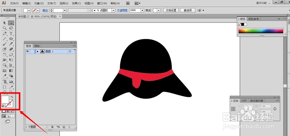Image resolution: width=290 pixels, height=136 pixels.
Task: Switch to 画板 tab
Action: coord(37,46)
